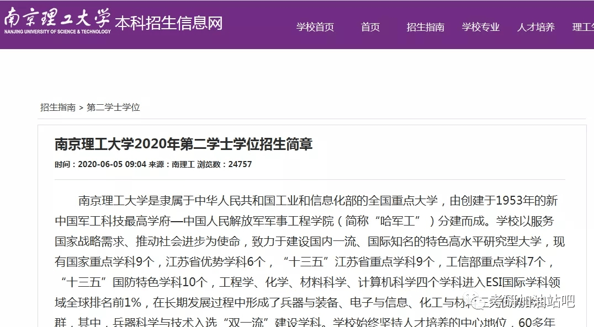Open 招生指南 in the purple navigation bar
Viewport: 594px width, 327px height.
425,27
